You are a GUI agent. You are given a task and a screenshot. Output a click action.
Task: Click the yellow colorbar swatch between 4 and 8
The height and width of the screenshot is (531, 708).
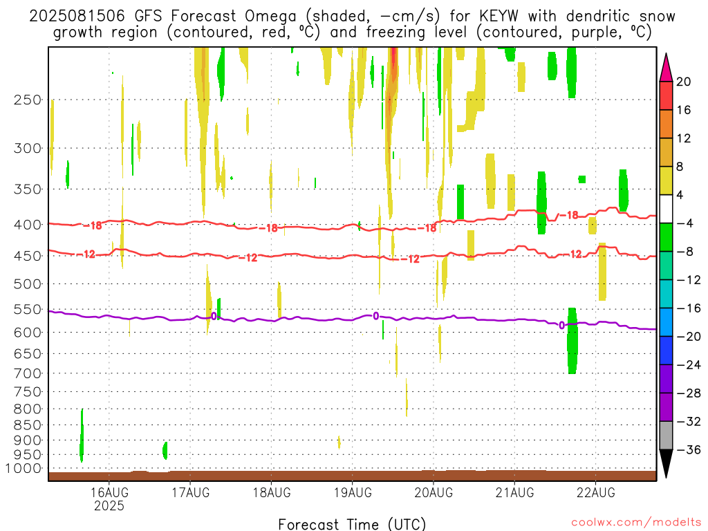point(666,180)
